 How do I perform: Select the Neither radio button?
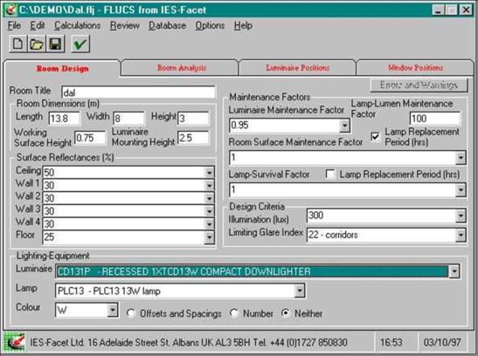(286, 313)
